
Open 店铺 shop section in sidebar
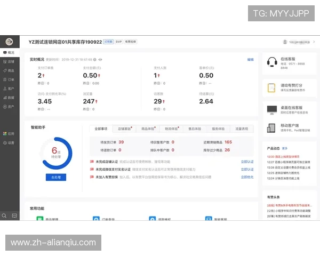pos(9,62)
